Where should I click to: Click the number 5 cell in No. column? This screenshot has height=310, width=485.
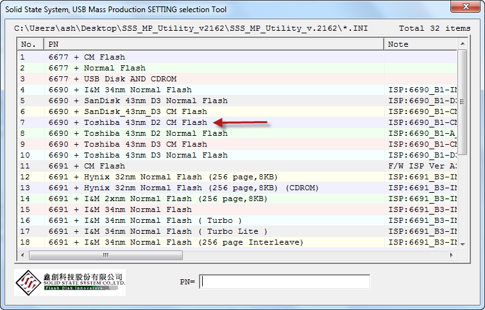point(31,101)
